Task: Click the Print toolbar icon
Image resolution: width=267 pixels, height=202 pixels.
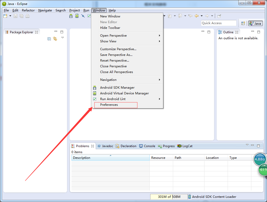Action: tap(27, 16)
